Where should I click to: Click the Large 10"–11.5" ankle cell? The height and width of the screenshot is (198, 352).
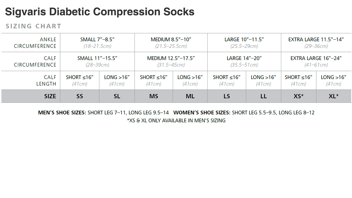point(244,43)
